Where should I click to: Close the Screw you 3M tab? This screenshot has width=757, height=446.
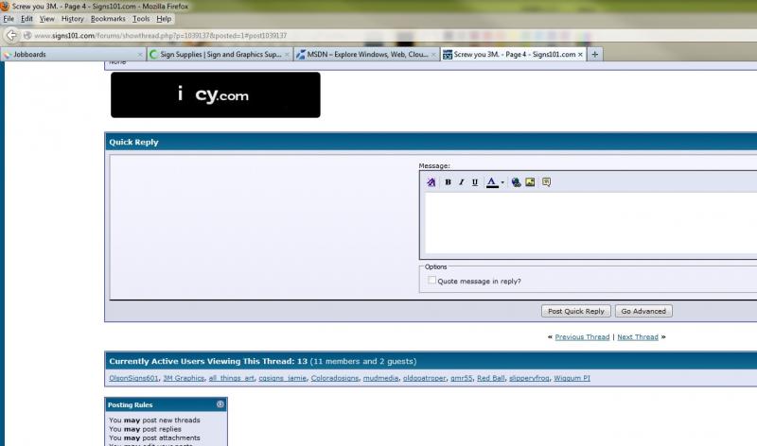(x=580, y=55)
